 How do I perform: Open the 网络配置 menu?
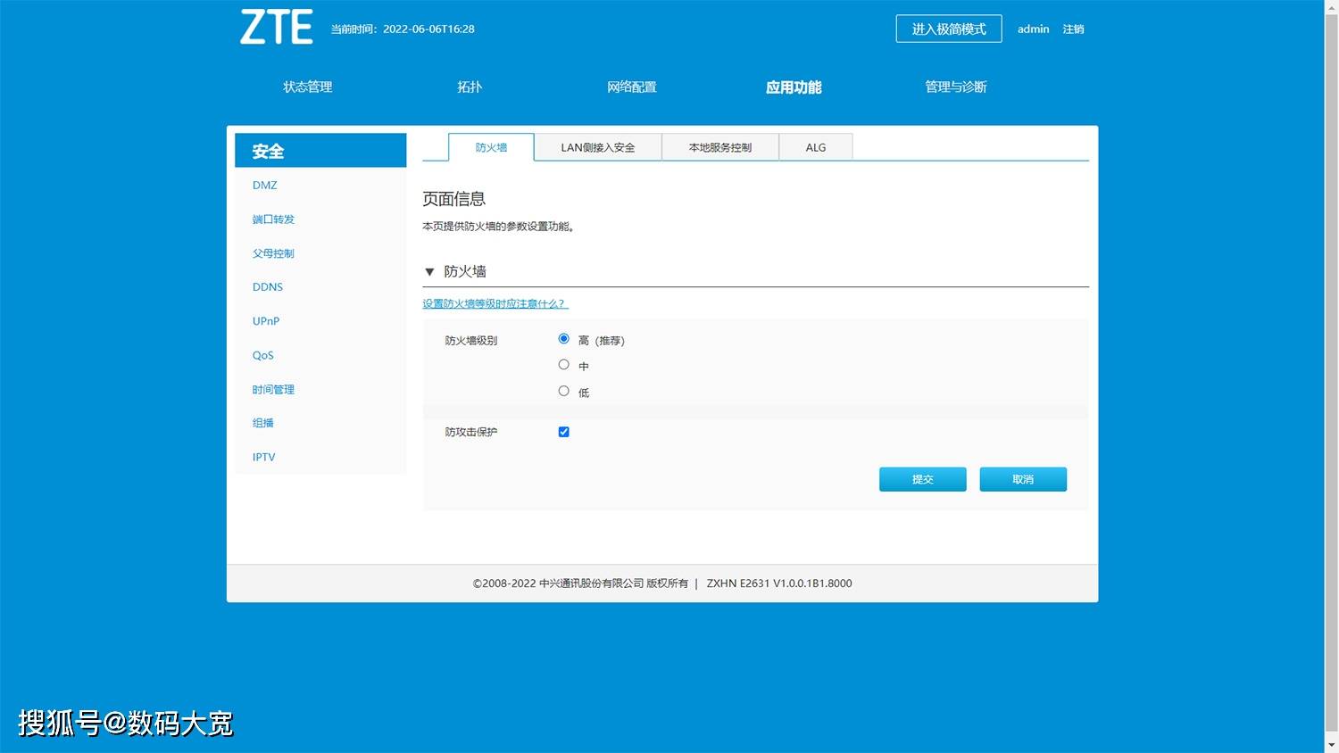coord(631,87)
